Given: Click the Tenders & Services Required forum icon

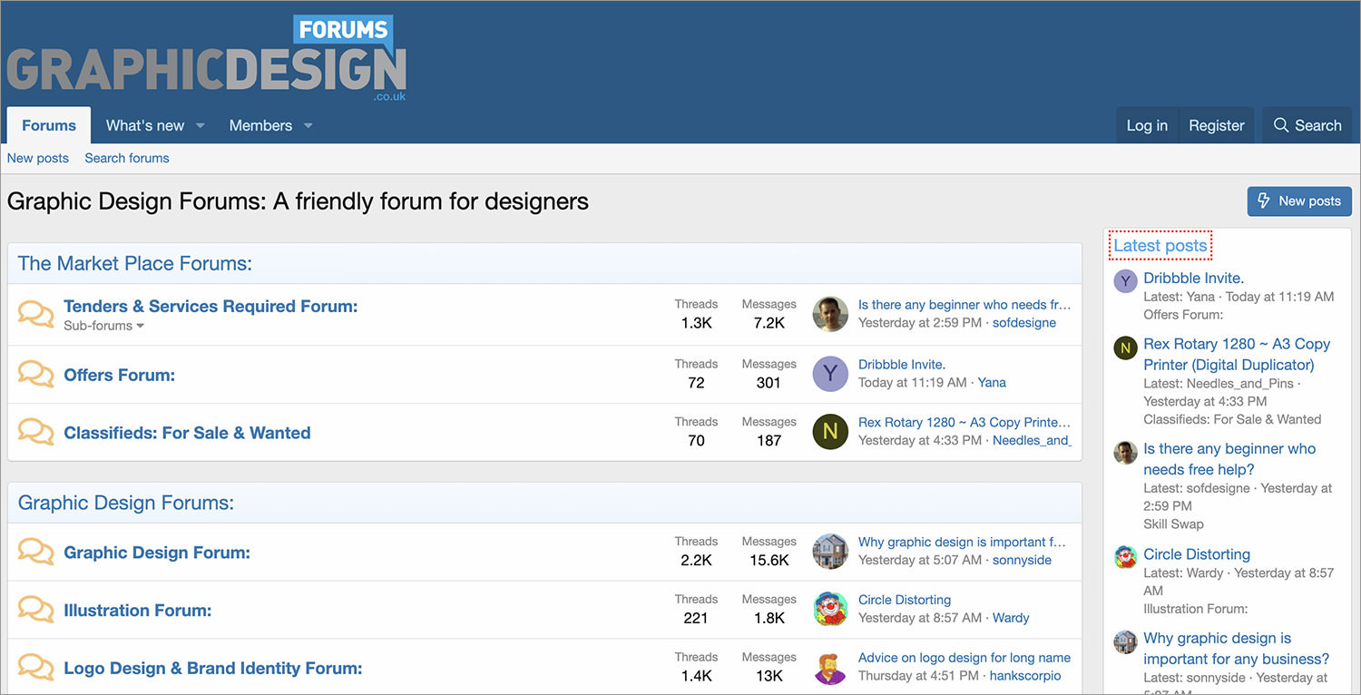Looking at the screenshot, I should point(35,314).
